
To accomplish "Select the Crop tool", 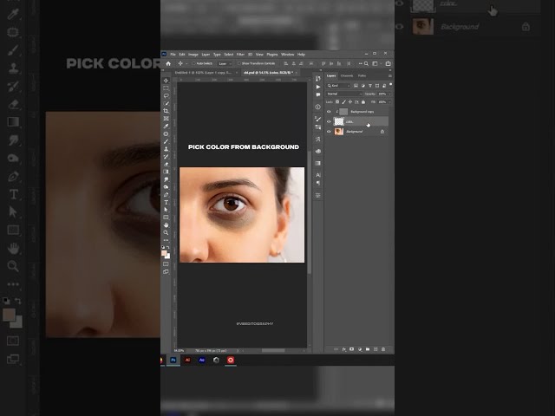I will point(166,111).
